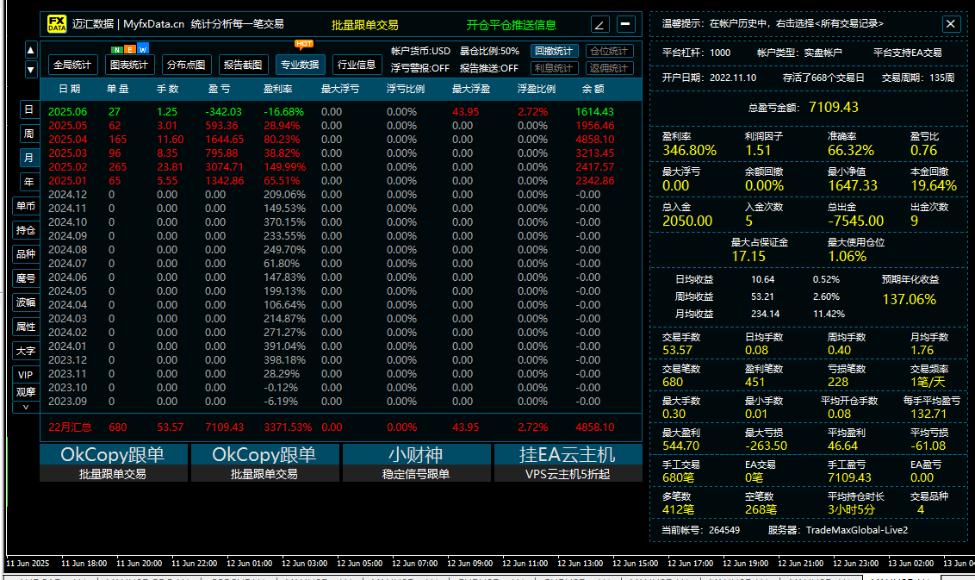Click the down arrow button at left
The width and height of the screenshot is (975, 580).
tap(30, 69)
